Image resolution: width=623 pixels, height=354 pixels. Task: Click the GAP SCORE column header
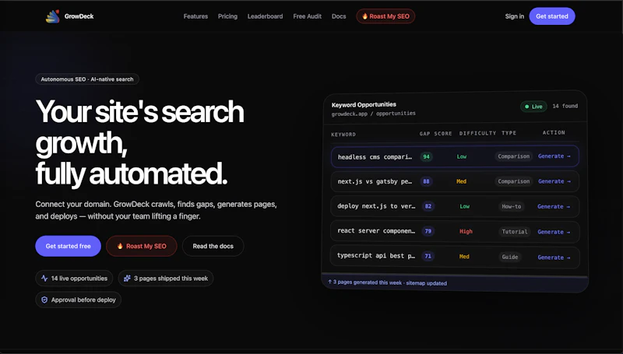point(436,134)
